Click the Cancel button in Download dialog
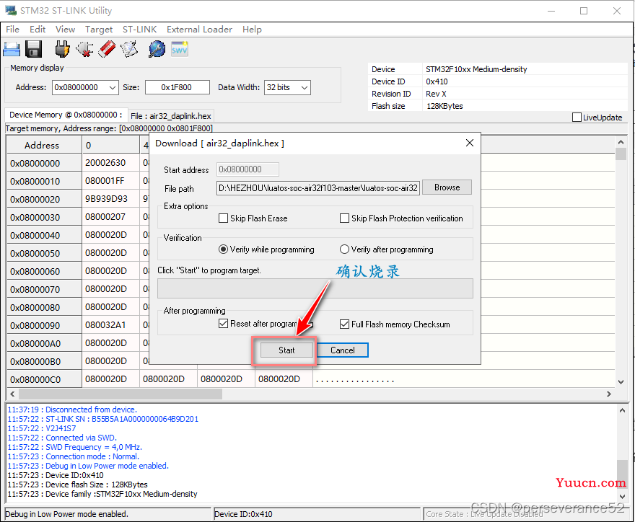The image size is (635, 522). tap(343, 350)
